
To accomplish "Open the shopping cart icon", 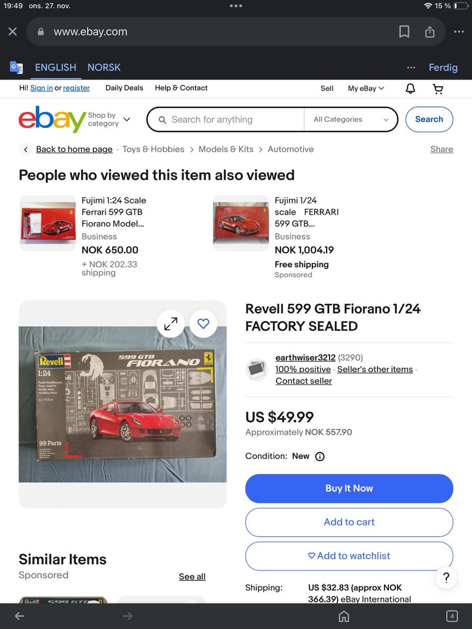I will tap(438, 88).
